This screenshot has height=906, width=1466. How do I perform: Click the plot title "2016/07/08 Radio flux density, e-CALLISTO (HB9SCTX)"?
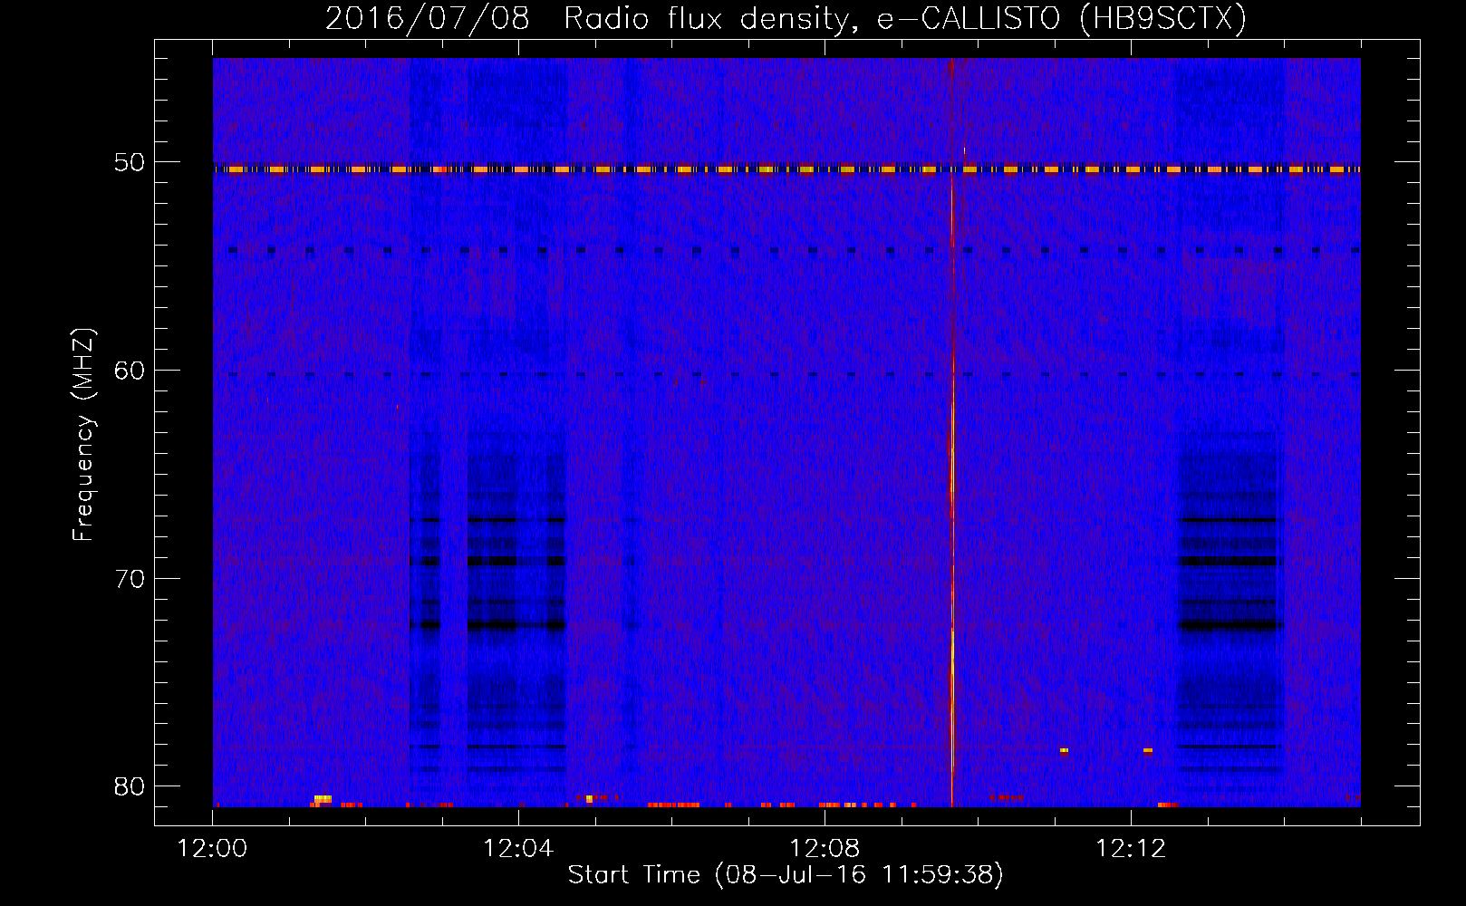786,18
